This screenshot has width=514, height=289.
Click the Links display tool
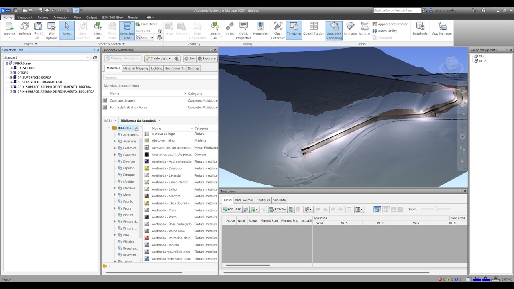click(230, 29)
